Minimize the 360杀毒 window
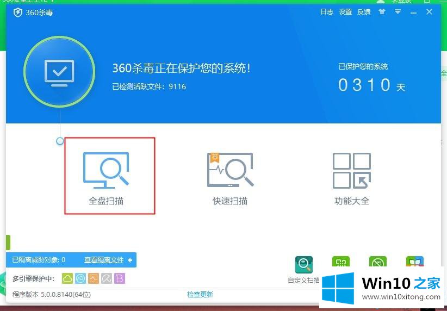Screen dimensions: 447x311 click(413, 13)
